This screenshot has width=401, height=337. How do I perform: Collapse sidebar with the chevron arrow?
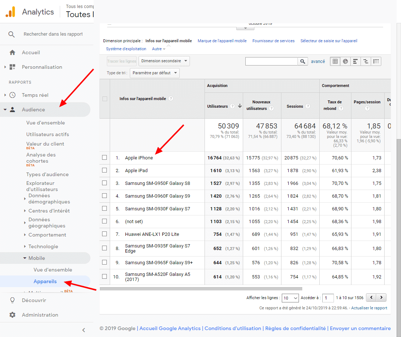pyautogui.click(x=83, y=330)
